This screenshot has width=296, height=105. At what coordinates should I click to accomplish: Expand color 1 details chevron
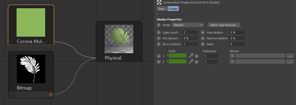point(167,55)
